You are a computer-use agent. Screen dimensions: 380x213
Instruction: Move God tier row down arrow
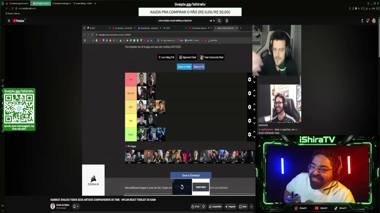coord(254,82)
